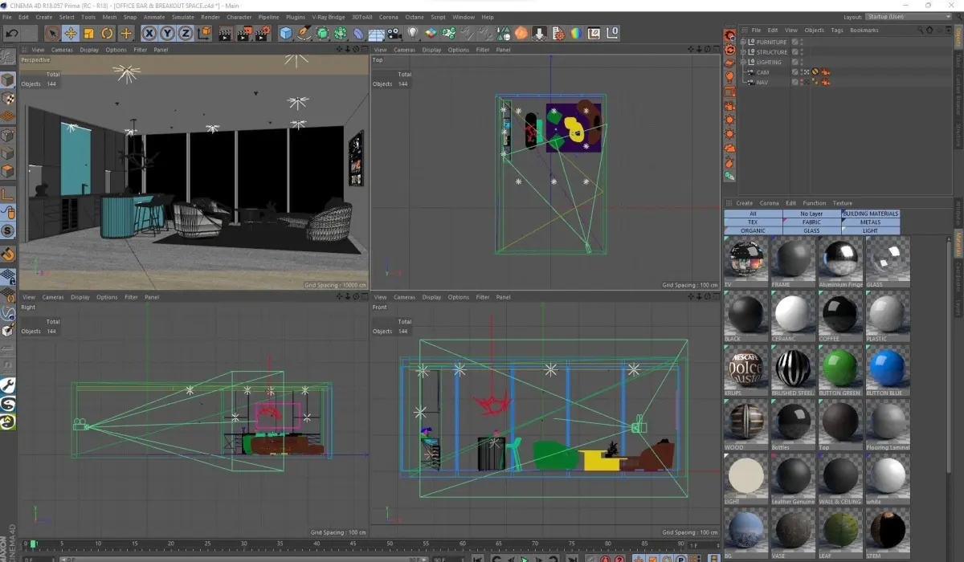Add a light object from toolbar
The image size is (964, 562).
[413, 33]
